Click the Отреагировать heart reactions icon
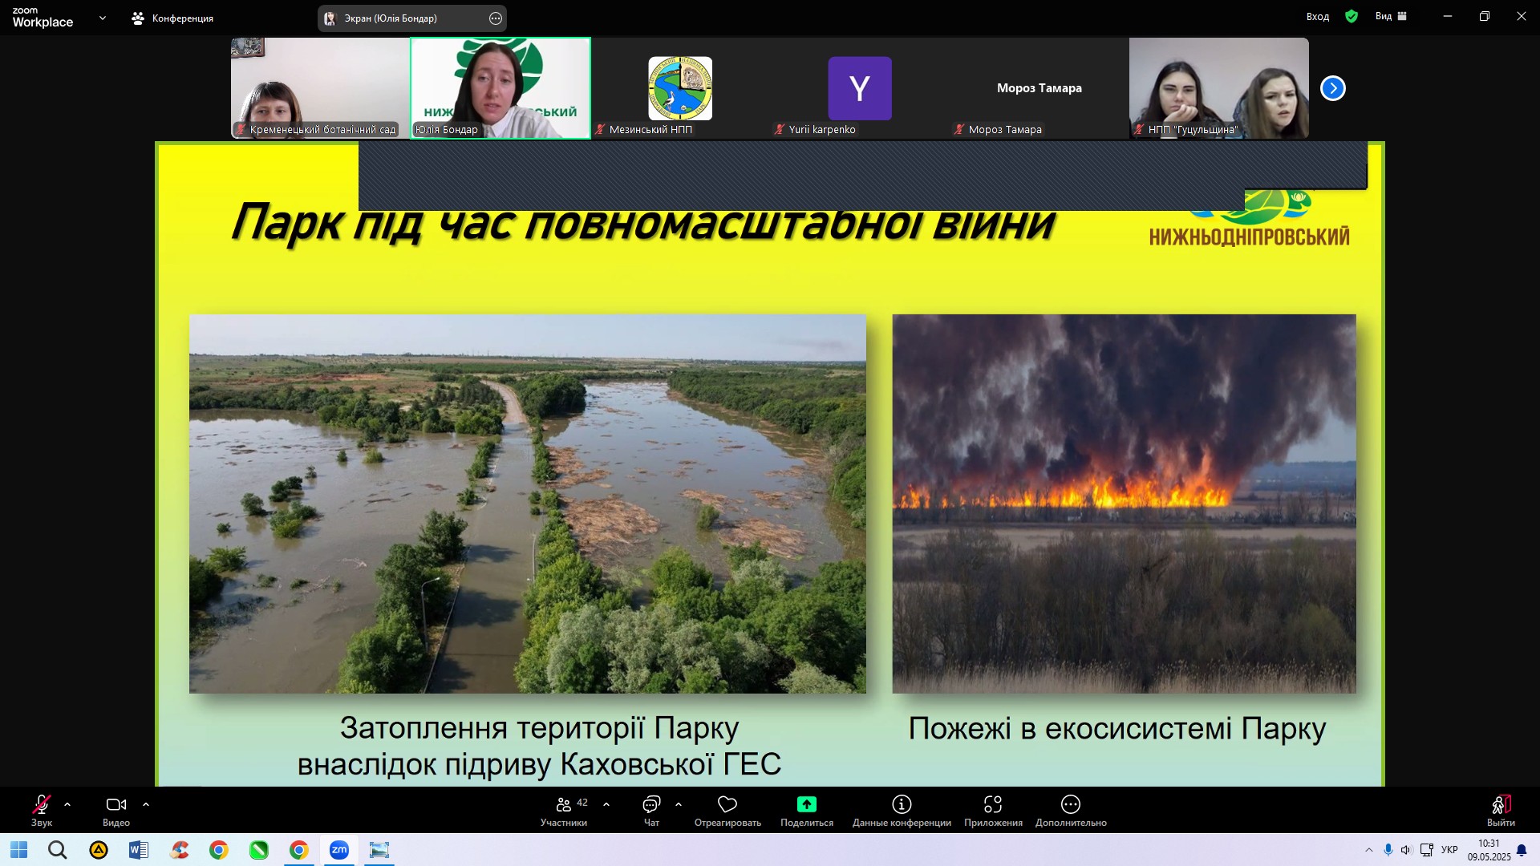This screenshot has height=866, width=1540. [x=727, y=804]
